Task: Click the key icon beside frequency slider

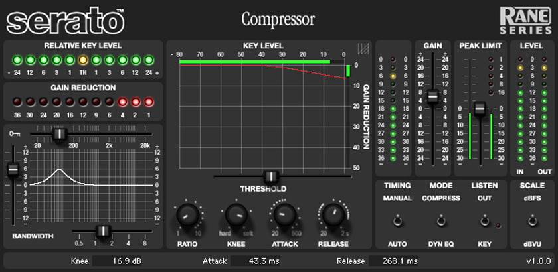Action: pos(15,134)
